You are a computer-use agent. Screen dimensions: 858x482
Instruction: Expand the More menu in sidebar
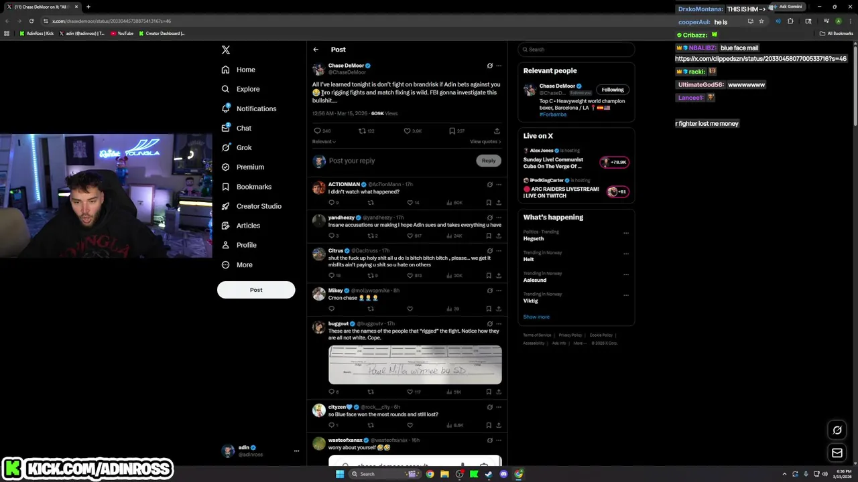[237, 264]
